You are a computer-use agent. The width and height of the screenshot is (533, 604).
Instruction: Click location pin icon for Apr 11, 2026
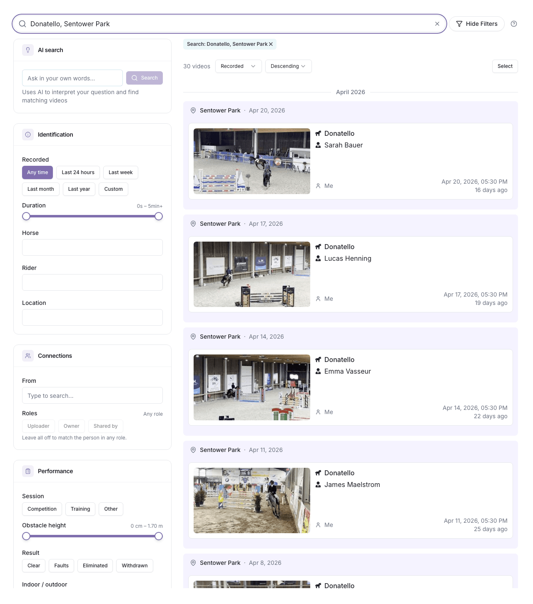193,450
